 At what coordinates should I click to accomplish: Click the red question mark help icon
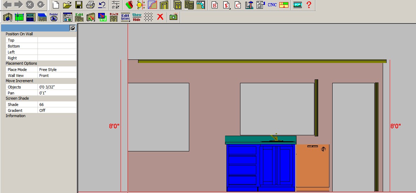[x=309, y=5]
